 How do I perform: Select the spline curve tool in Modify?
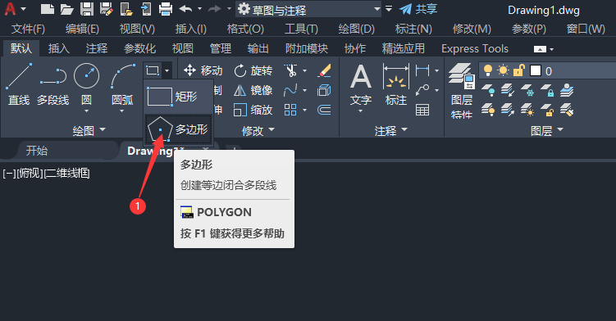[290, 90]
